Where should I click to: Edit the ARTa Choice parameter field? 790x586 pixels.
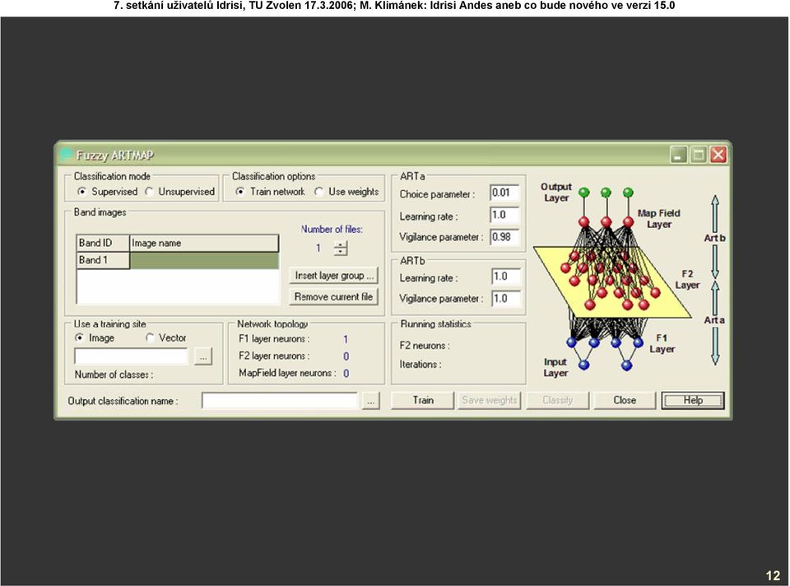(x=504, y=193)
